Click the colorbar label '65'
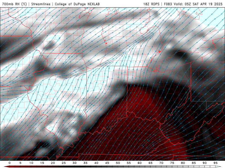The width and height of the screenshot is (225, 168). point(150,163)
